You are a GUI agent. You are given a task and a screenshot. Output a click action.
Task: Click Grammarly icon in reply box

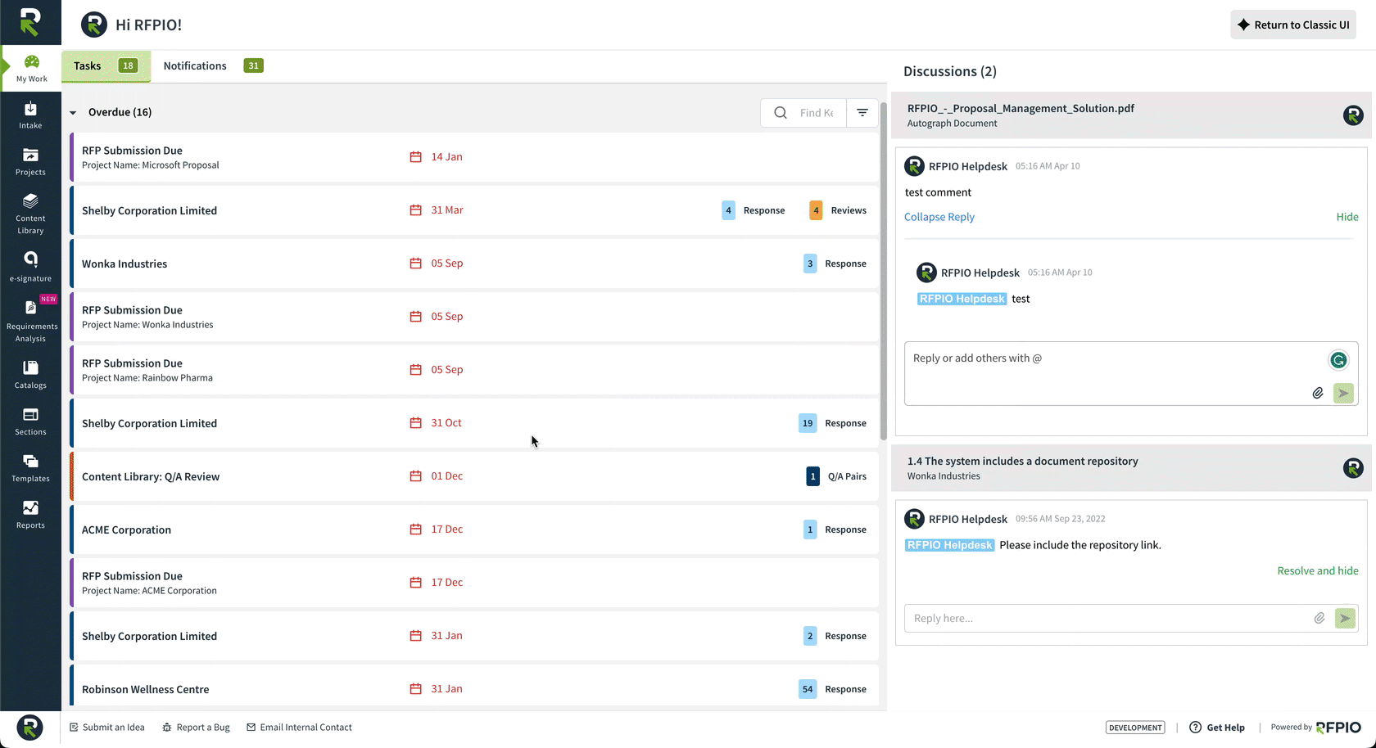(1338, 359)
